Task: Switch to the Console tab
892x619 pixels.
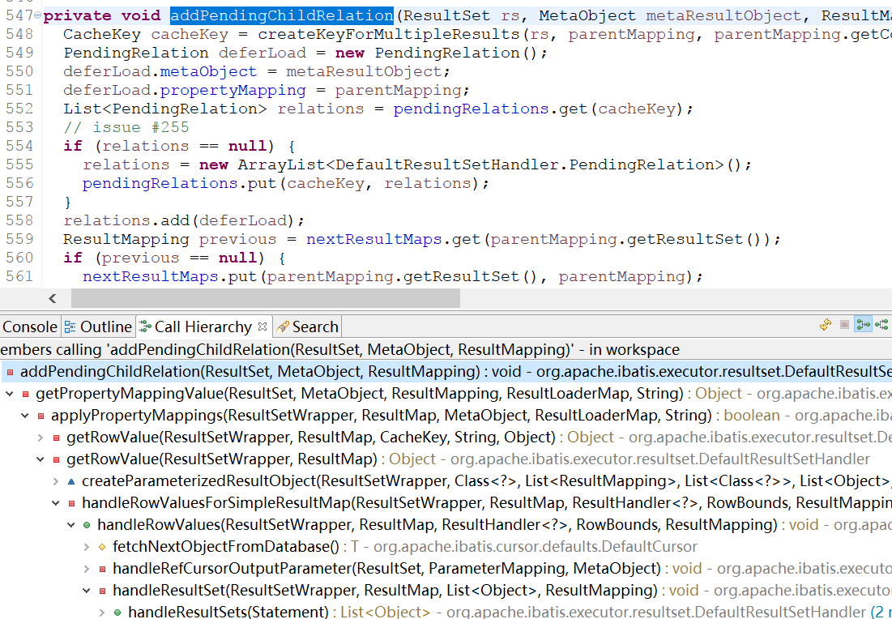Action: (x=30, y=327)
